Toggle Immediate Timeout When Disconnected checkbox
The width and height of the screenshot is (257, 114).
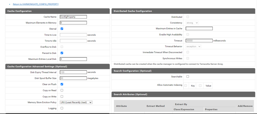coord(188,52)
